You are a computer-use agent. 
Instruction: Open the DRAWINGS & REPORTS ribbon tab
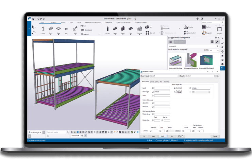[x=93, y=22]
